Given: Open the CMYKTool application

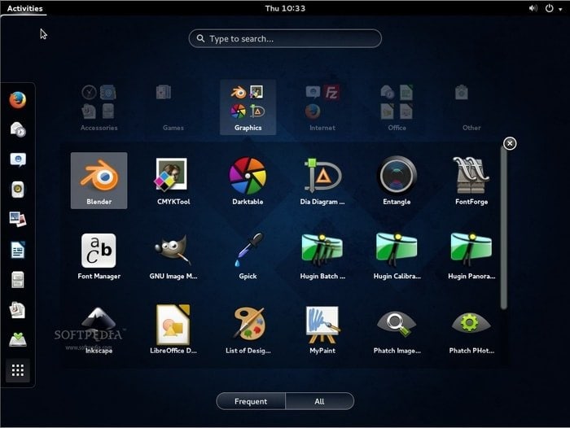Looking at the screenshot, I should [x=173, y=181].
